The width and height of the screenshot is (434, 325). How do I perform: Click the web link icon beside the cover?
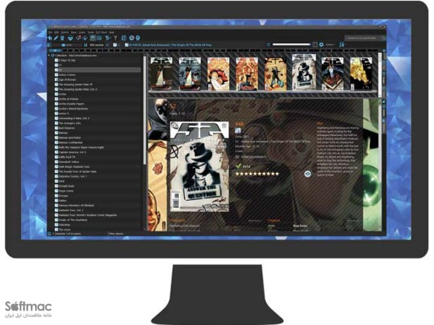pos(237,131)
